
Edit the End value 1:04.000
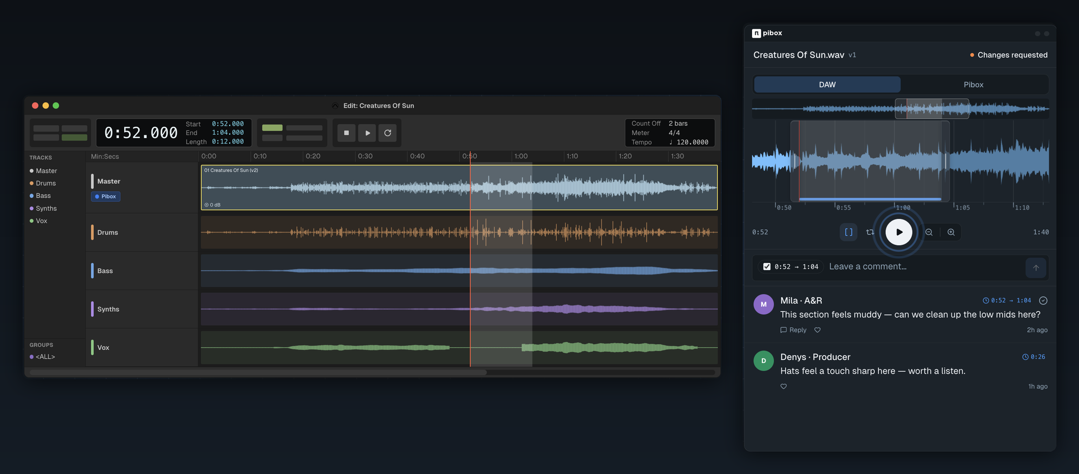pyautogui.click(x=228, y=133)
